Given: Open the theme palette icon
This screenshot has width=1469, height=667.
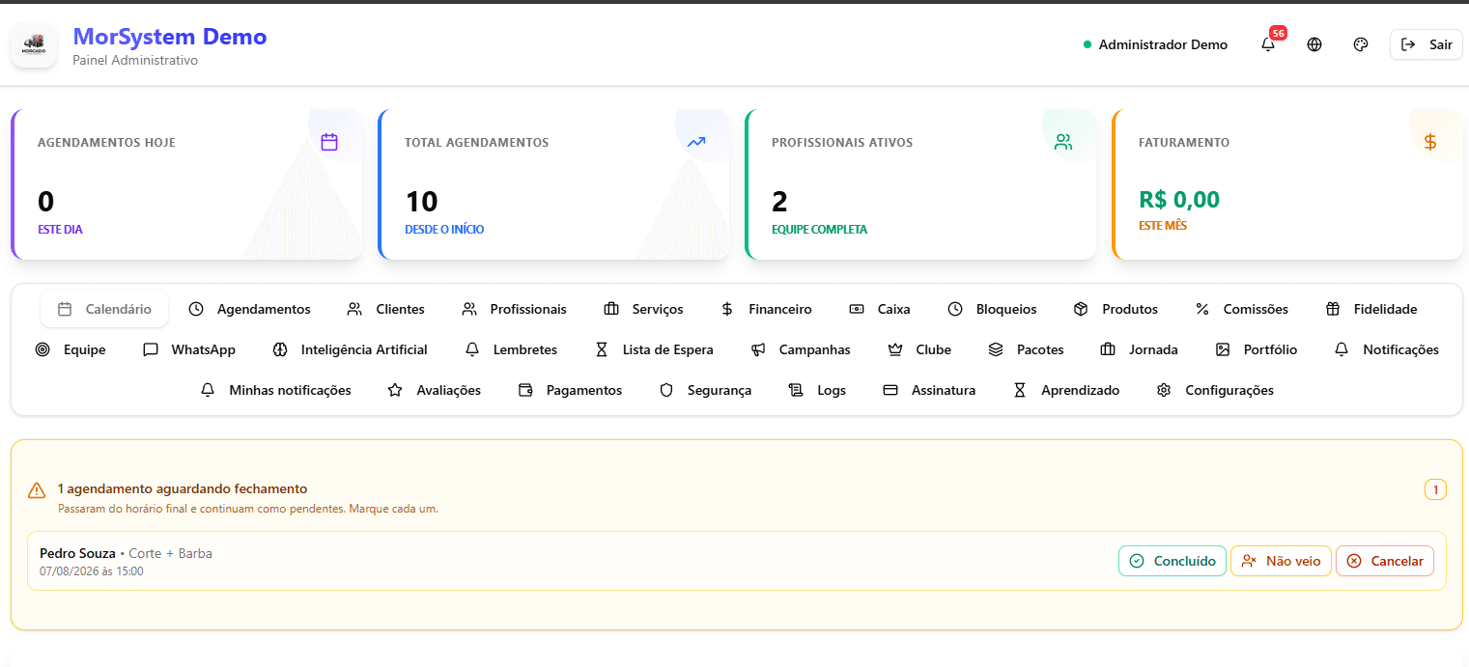Looking at the screenshot, I should point(1361,44).
